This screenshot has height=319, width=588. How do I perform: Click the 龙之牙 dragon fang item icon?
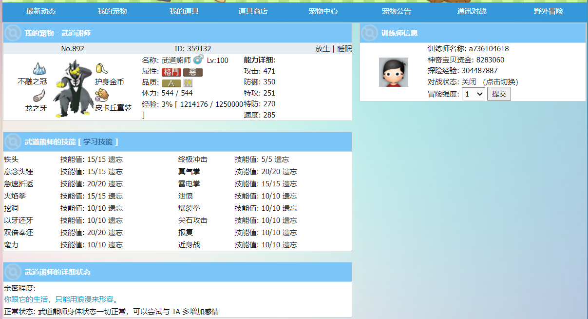(39, 96)
